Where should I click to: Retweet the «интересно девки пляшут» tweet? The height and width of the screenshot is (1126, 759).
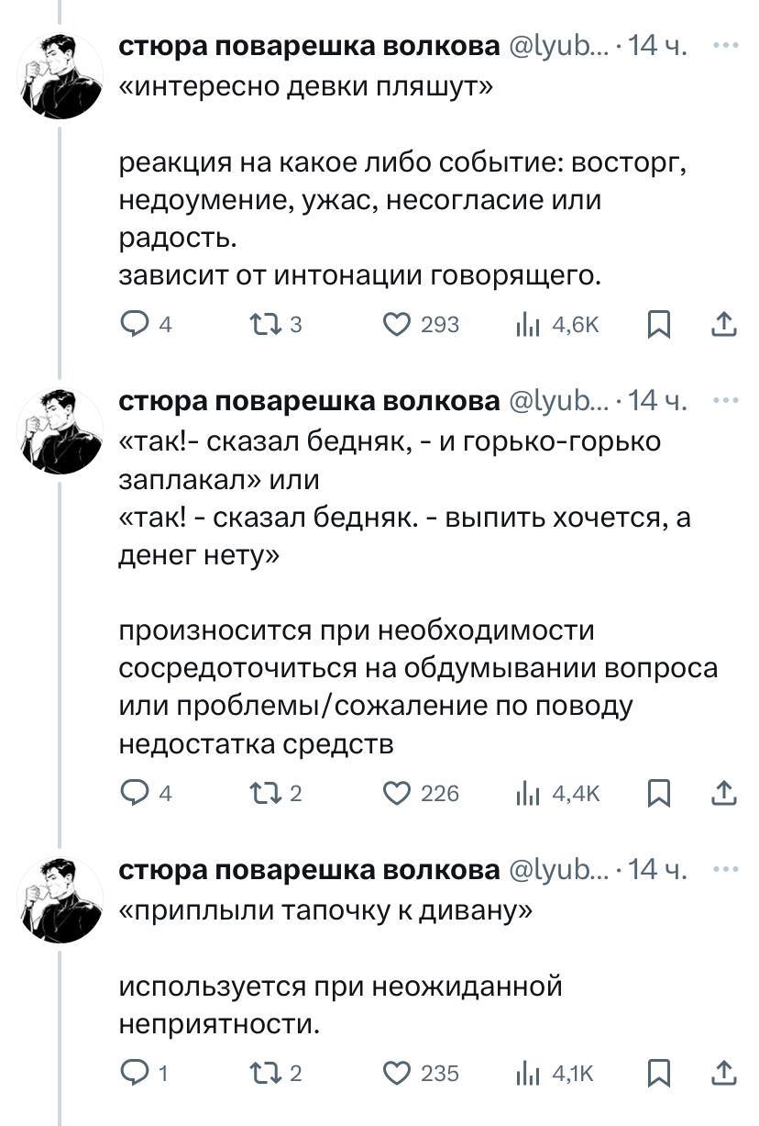(260, 324)
